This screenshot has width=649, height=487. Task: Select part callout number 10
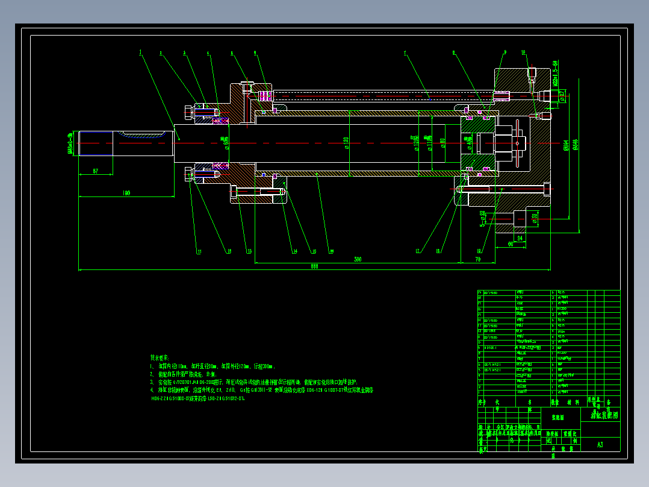point(524,52)
